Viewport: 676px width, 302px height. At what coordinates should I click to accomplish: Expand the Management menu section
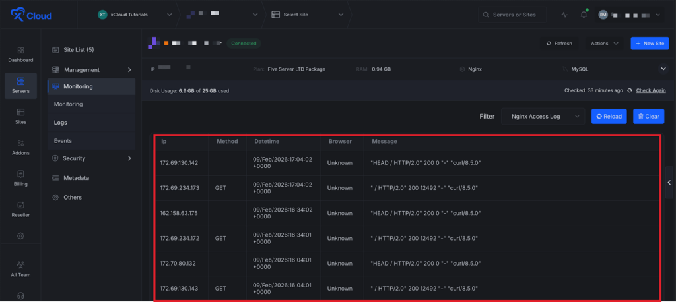(x=91, y=69)
